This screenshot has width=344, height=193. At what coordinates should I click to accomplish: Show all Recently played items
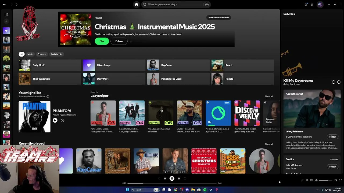point(269,144)
